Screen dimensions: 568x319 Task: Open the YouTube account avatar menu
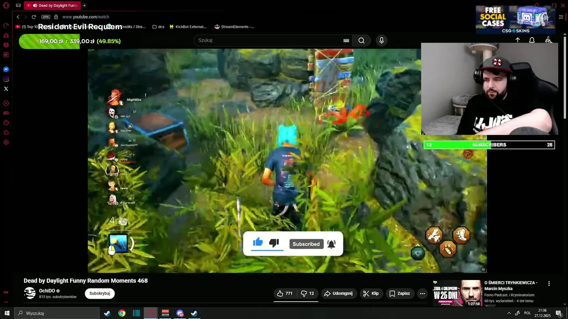pyautogui.click(x=548, y=40)
